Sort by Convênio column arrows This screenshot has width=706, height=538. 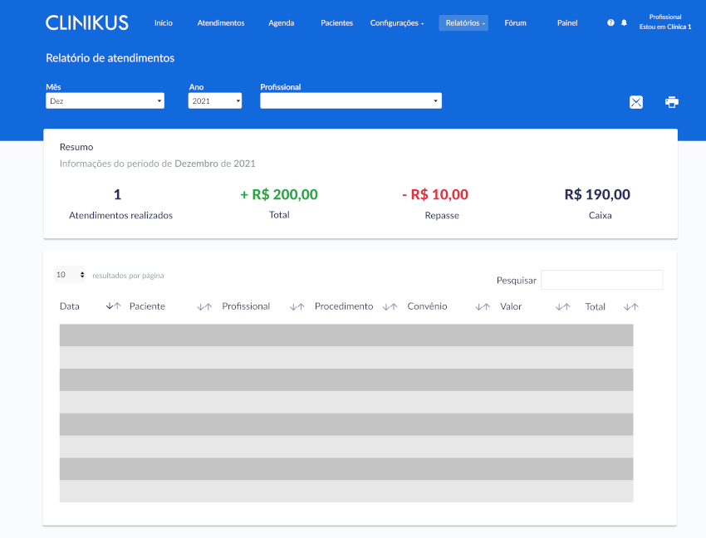(483, 306)
